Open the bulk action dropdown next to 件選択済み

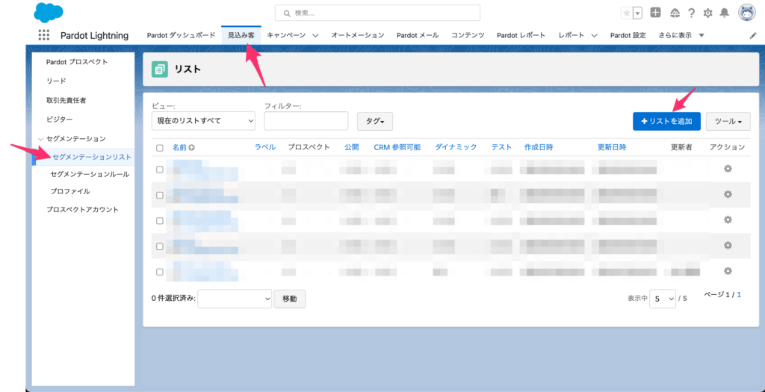pyautogui.click(x=235, y=299)
